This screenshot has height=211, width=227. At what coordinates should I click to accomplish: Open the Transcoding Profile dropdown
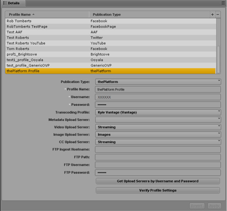(158, 112)
